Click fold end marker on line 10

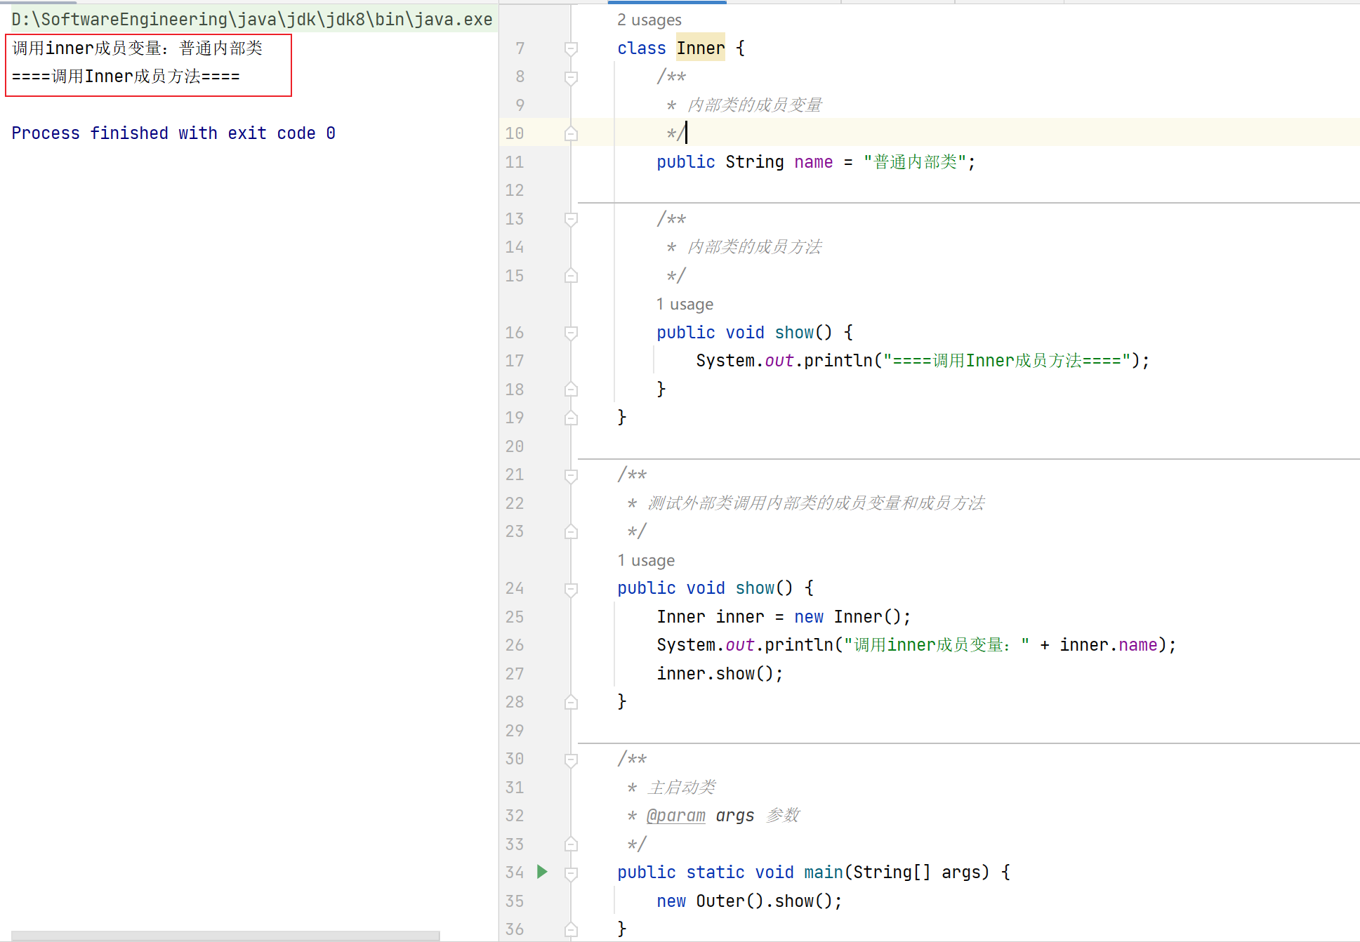tap(571, 133)
